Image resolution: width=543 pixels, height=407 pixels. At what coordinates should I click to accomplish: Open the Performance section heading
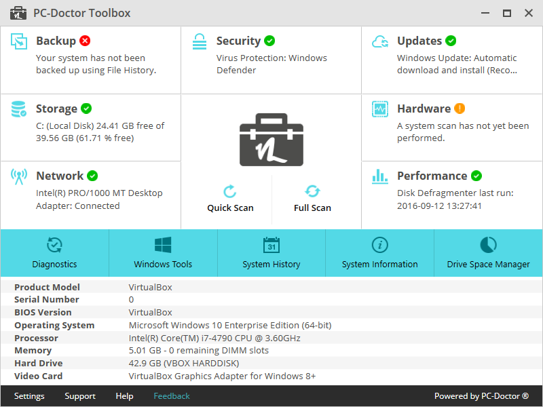432,176
